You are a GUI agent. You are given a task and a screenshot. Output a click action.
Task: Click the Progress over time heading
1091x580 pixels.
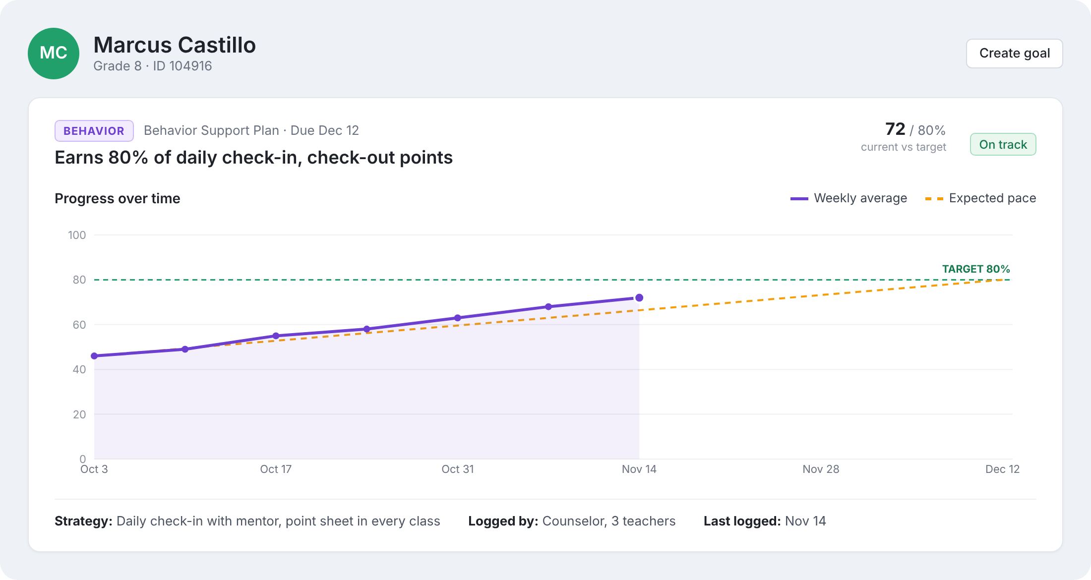click(x=118, y=198)
